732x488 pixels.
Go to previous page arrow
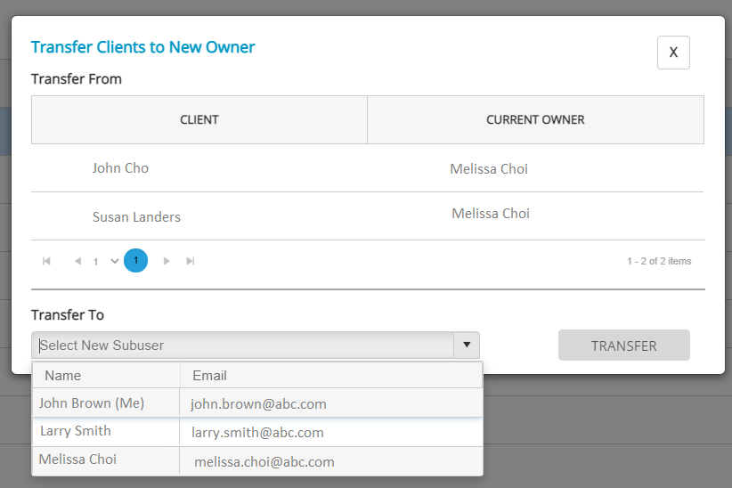click(78, 261)
